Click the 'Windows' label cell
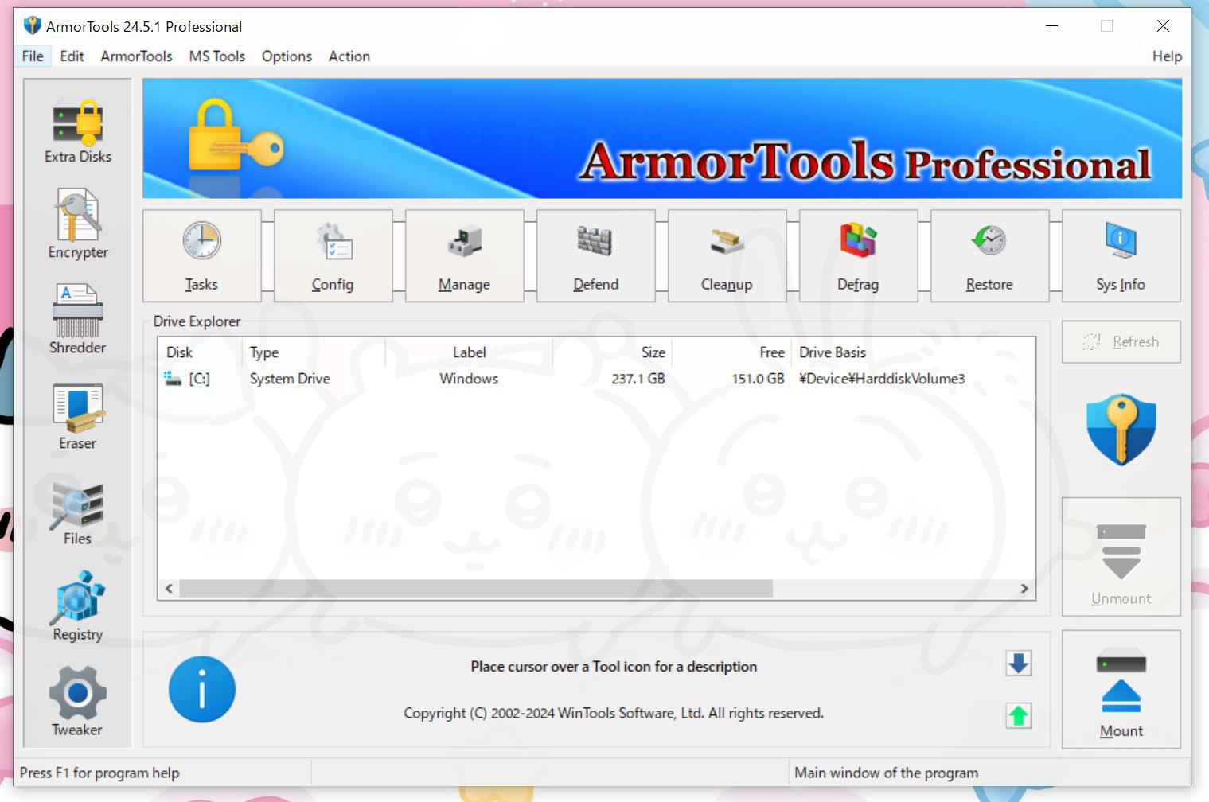 [x=469, y=379]
